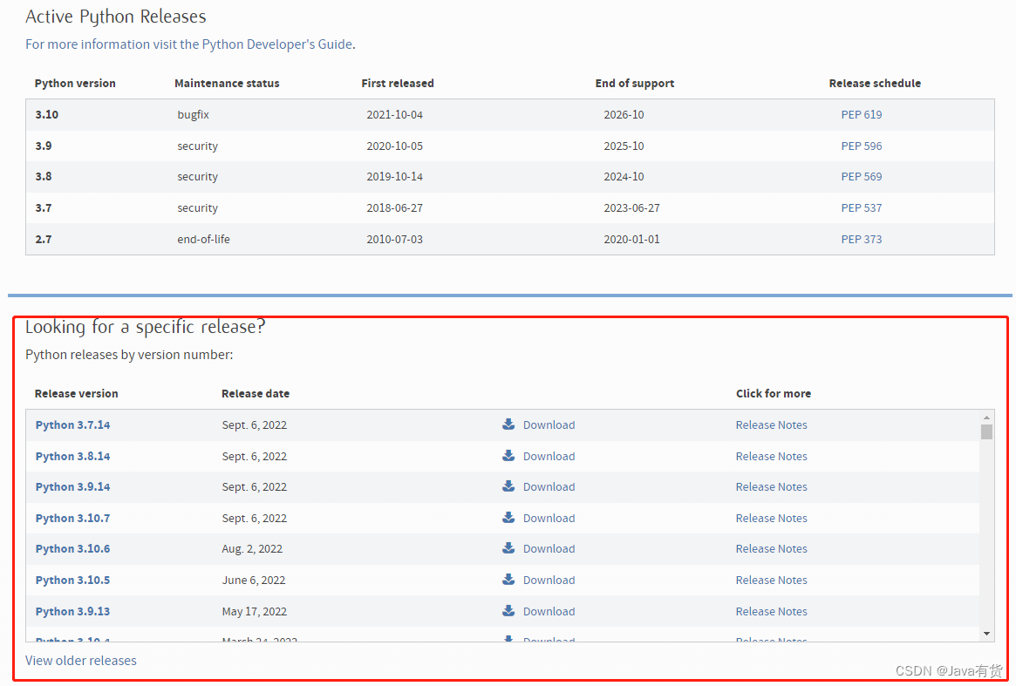The height and width of the screenshot is (686, 1016).
Task: Click the releases list scrollbar thumb
Action: pyautogui.click(x=986, y=431)
